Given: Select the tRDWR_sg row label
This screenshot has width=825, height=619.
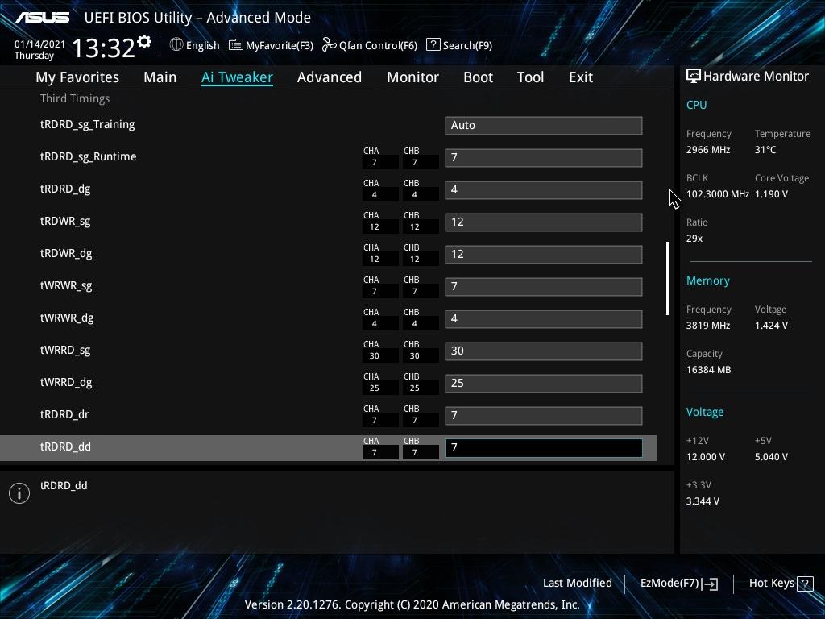Looking at the screenshot, I should coord(65,221).
